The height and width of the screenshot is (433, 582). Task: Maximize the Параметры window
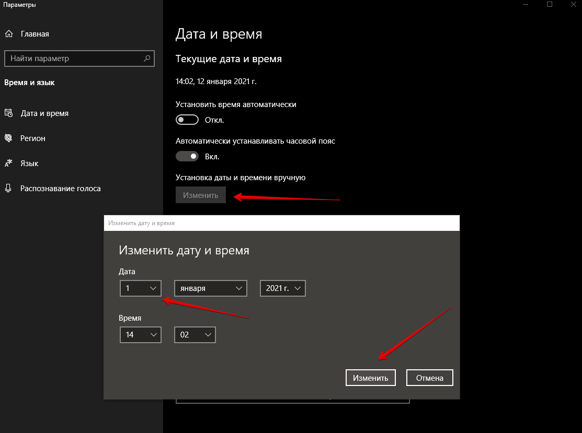(x=550, y=5)
